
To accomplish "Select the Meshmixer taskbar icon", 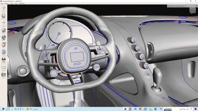I will pos(125,109).
